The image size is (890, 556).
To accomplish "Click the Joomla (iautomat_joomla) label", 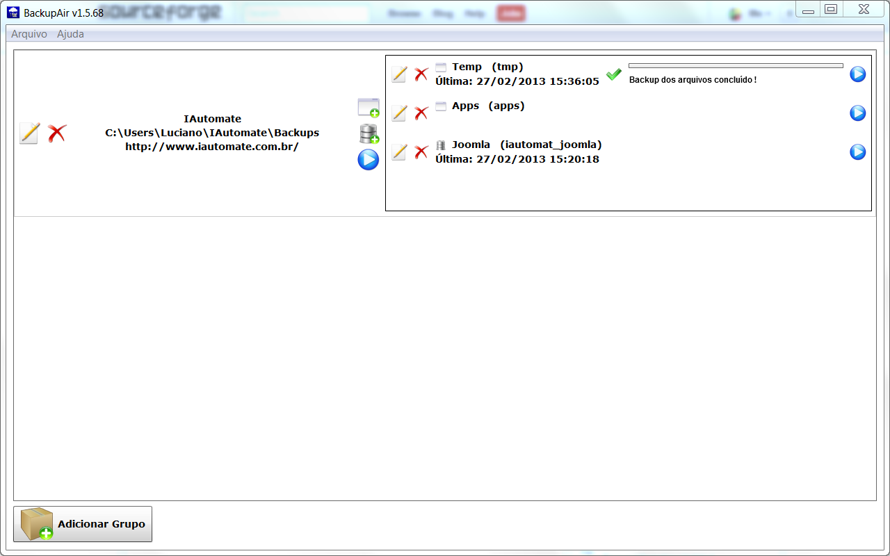I will click(527, 145).
